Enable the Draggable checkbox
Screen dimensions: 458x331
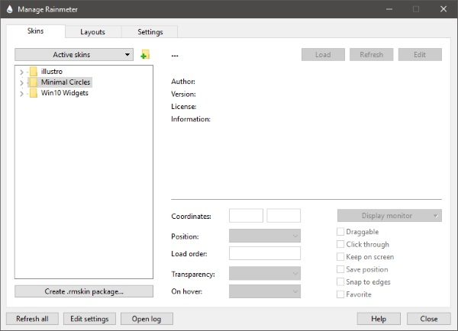pyautogui.click(x=340, y=232)
